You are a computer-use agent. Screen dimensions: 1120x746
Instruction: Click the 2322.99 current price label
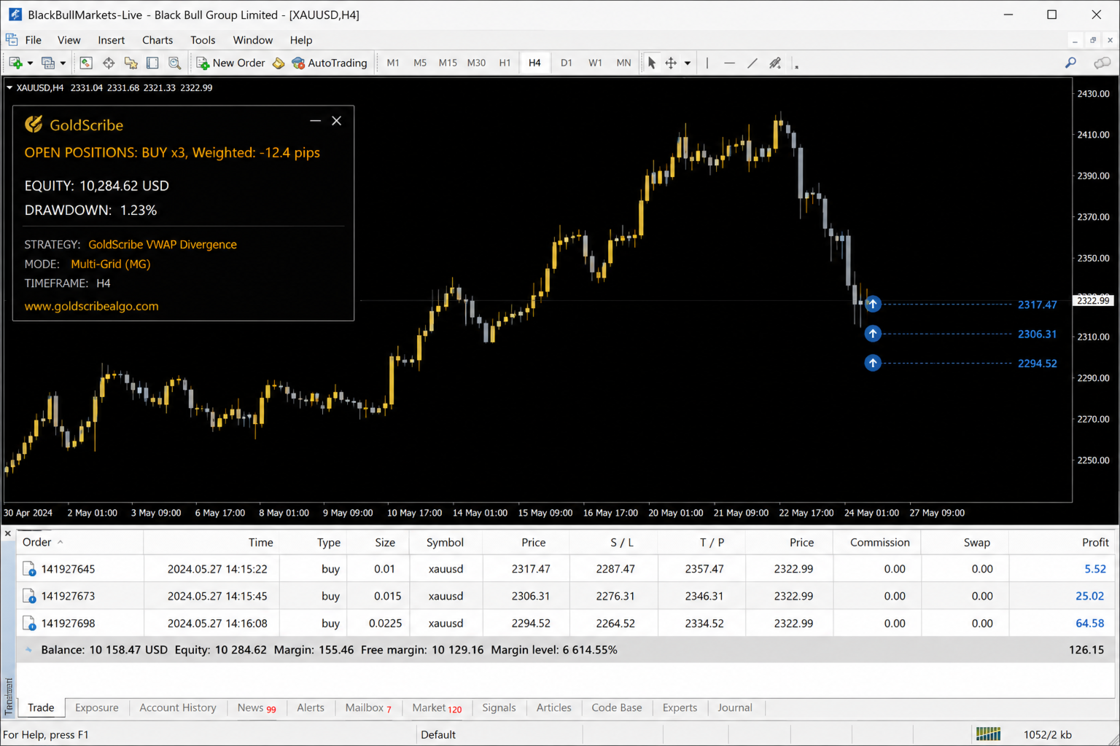[1094, 300]
